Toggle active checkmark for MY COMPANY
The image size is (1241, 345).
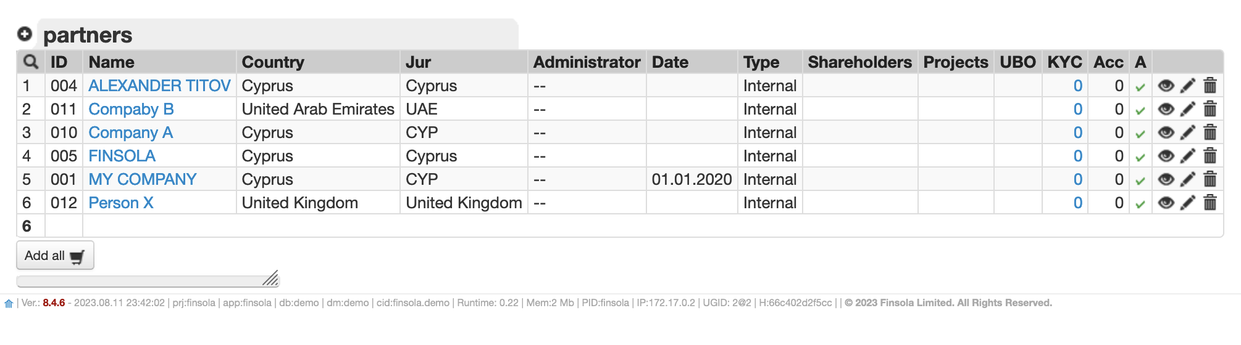(x=1140, y=181)
